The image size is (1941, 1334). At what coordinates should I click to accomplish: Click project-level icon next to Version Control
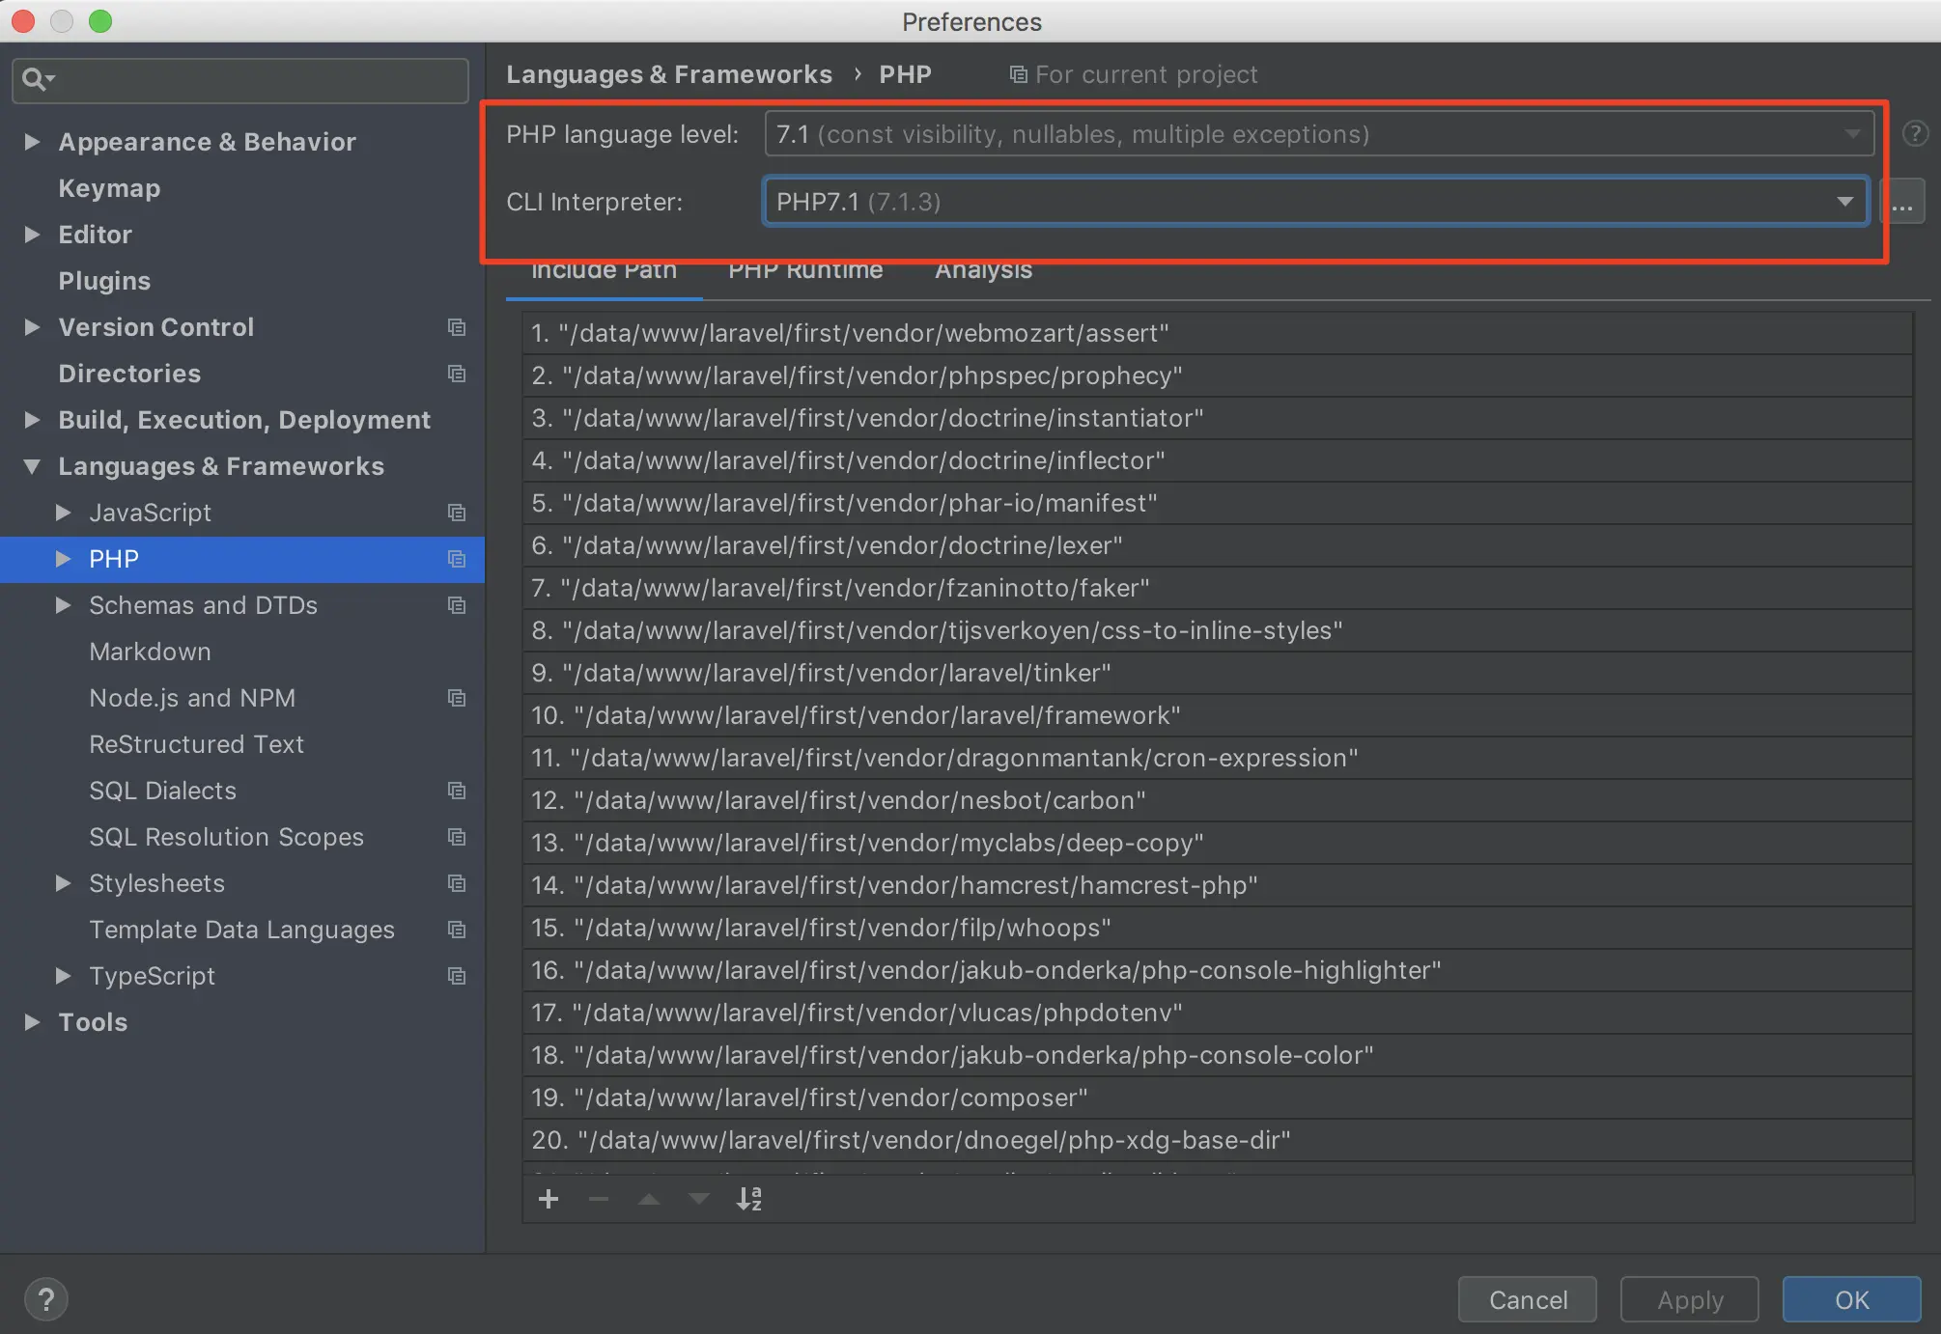(x=457, y=327)
